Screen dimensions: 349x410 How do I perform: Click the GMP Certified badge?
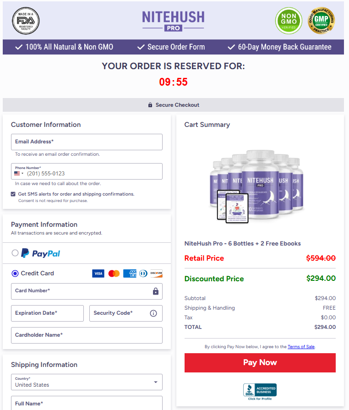coord(321,21)
